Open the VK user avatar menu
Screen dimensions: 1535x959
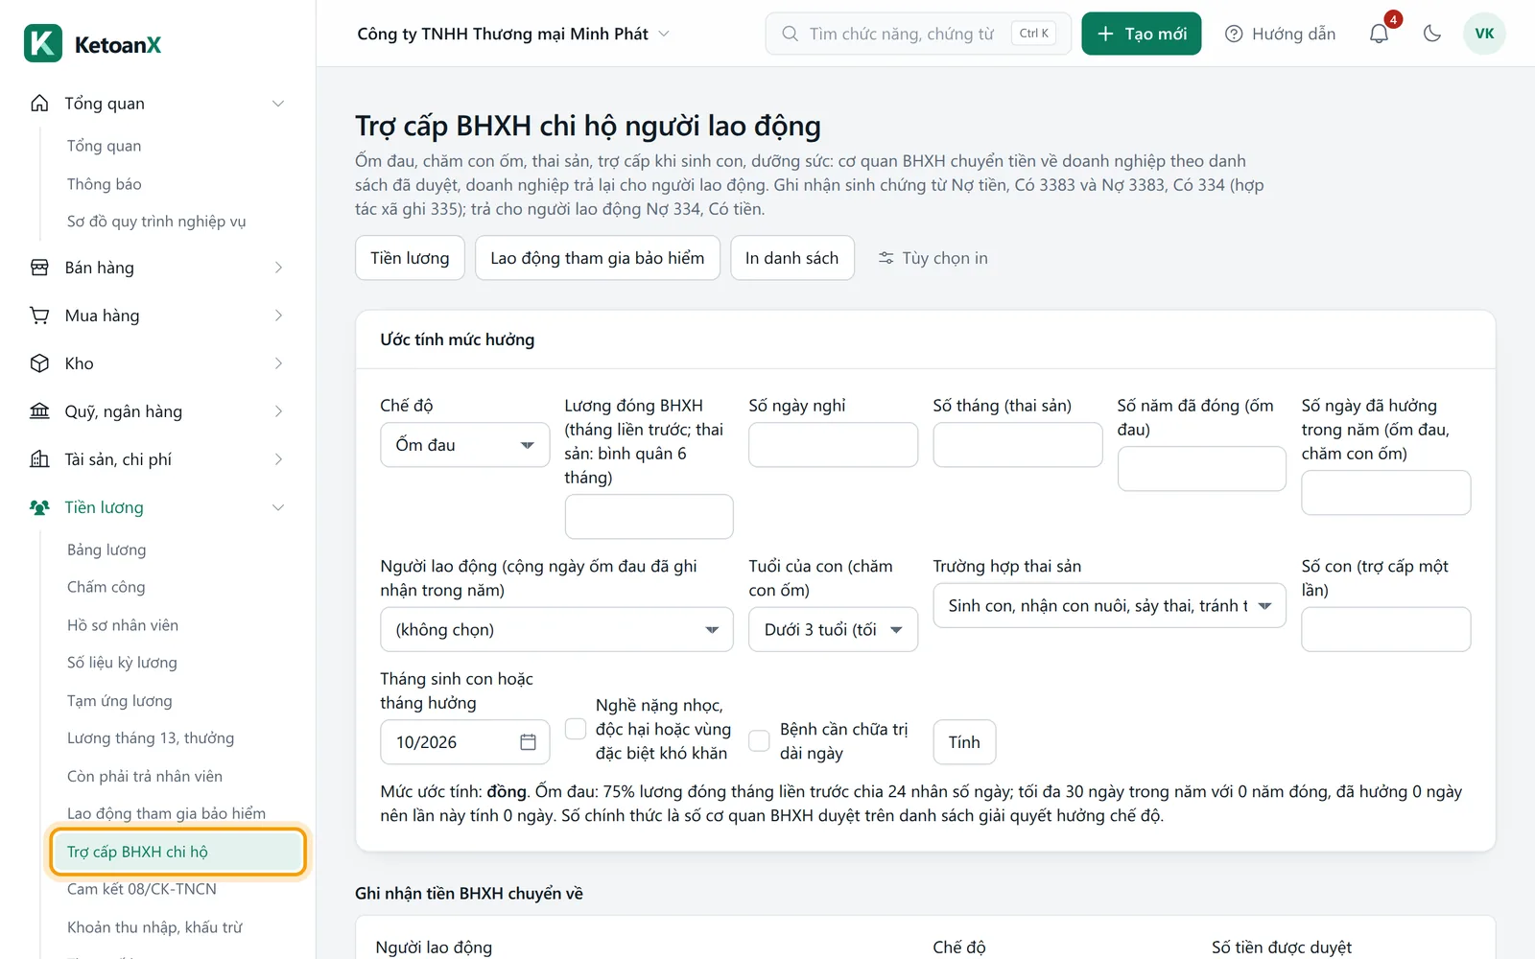[1484, 34]
